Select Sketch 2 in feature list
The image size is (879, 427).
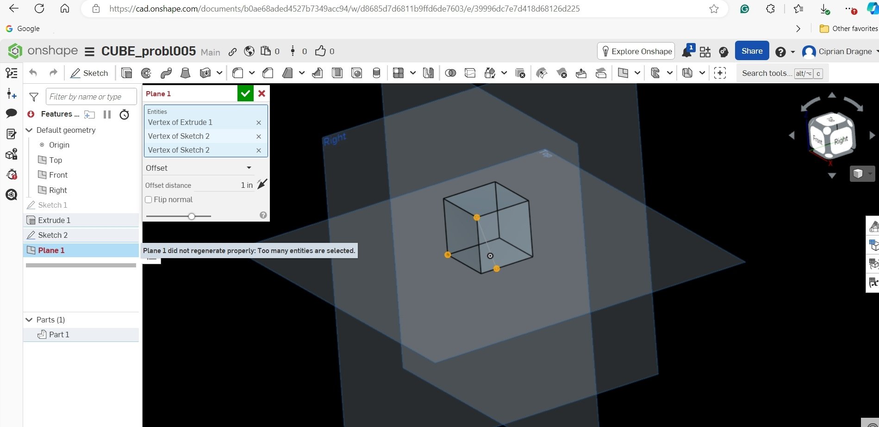point(53,235)
